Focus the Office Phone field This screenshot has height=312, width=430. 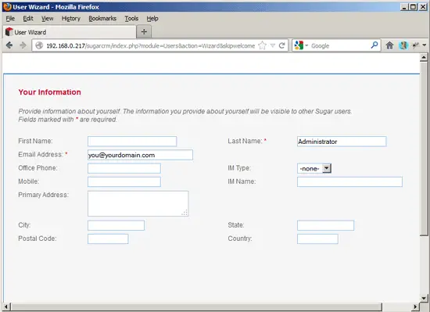[x=124, y=168]
